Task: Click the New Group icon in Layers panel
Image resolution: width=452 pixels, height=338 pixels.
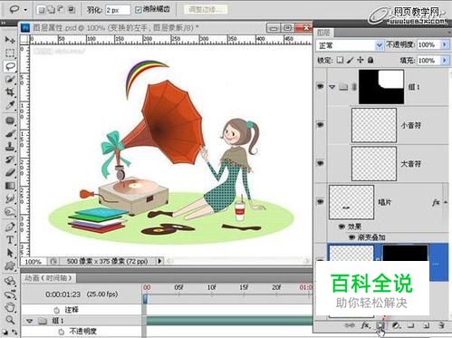Action: click(x=410, y=325)
